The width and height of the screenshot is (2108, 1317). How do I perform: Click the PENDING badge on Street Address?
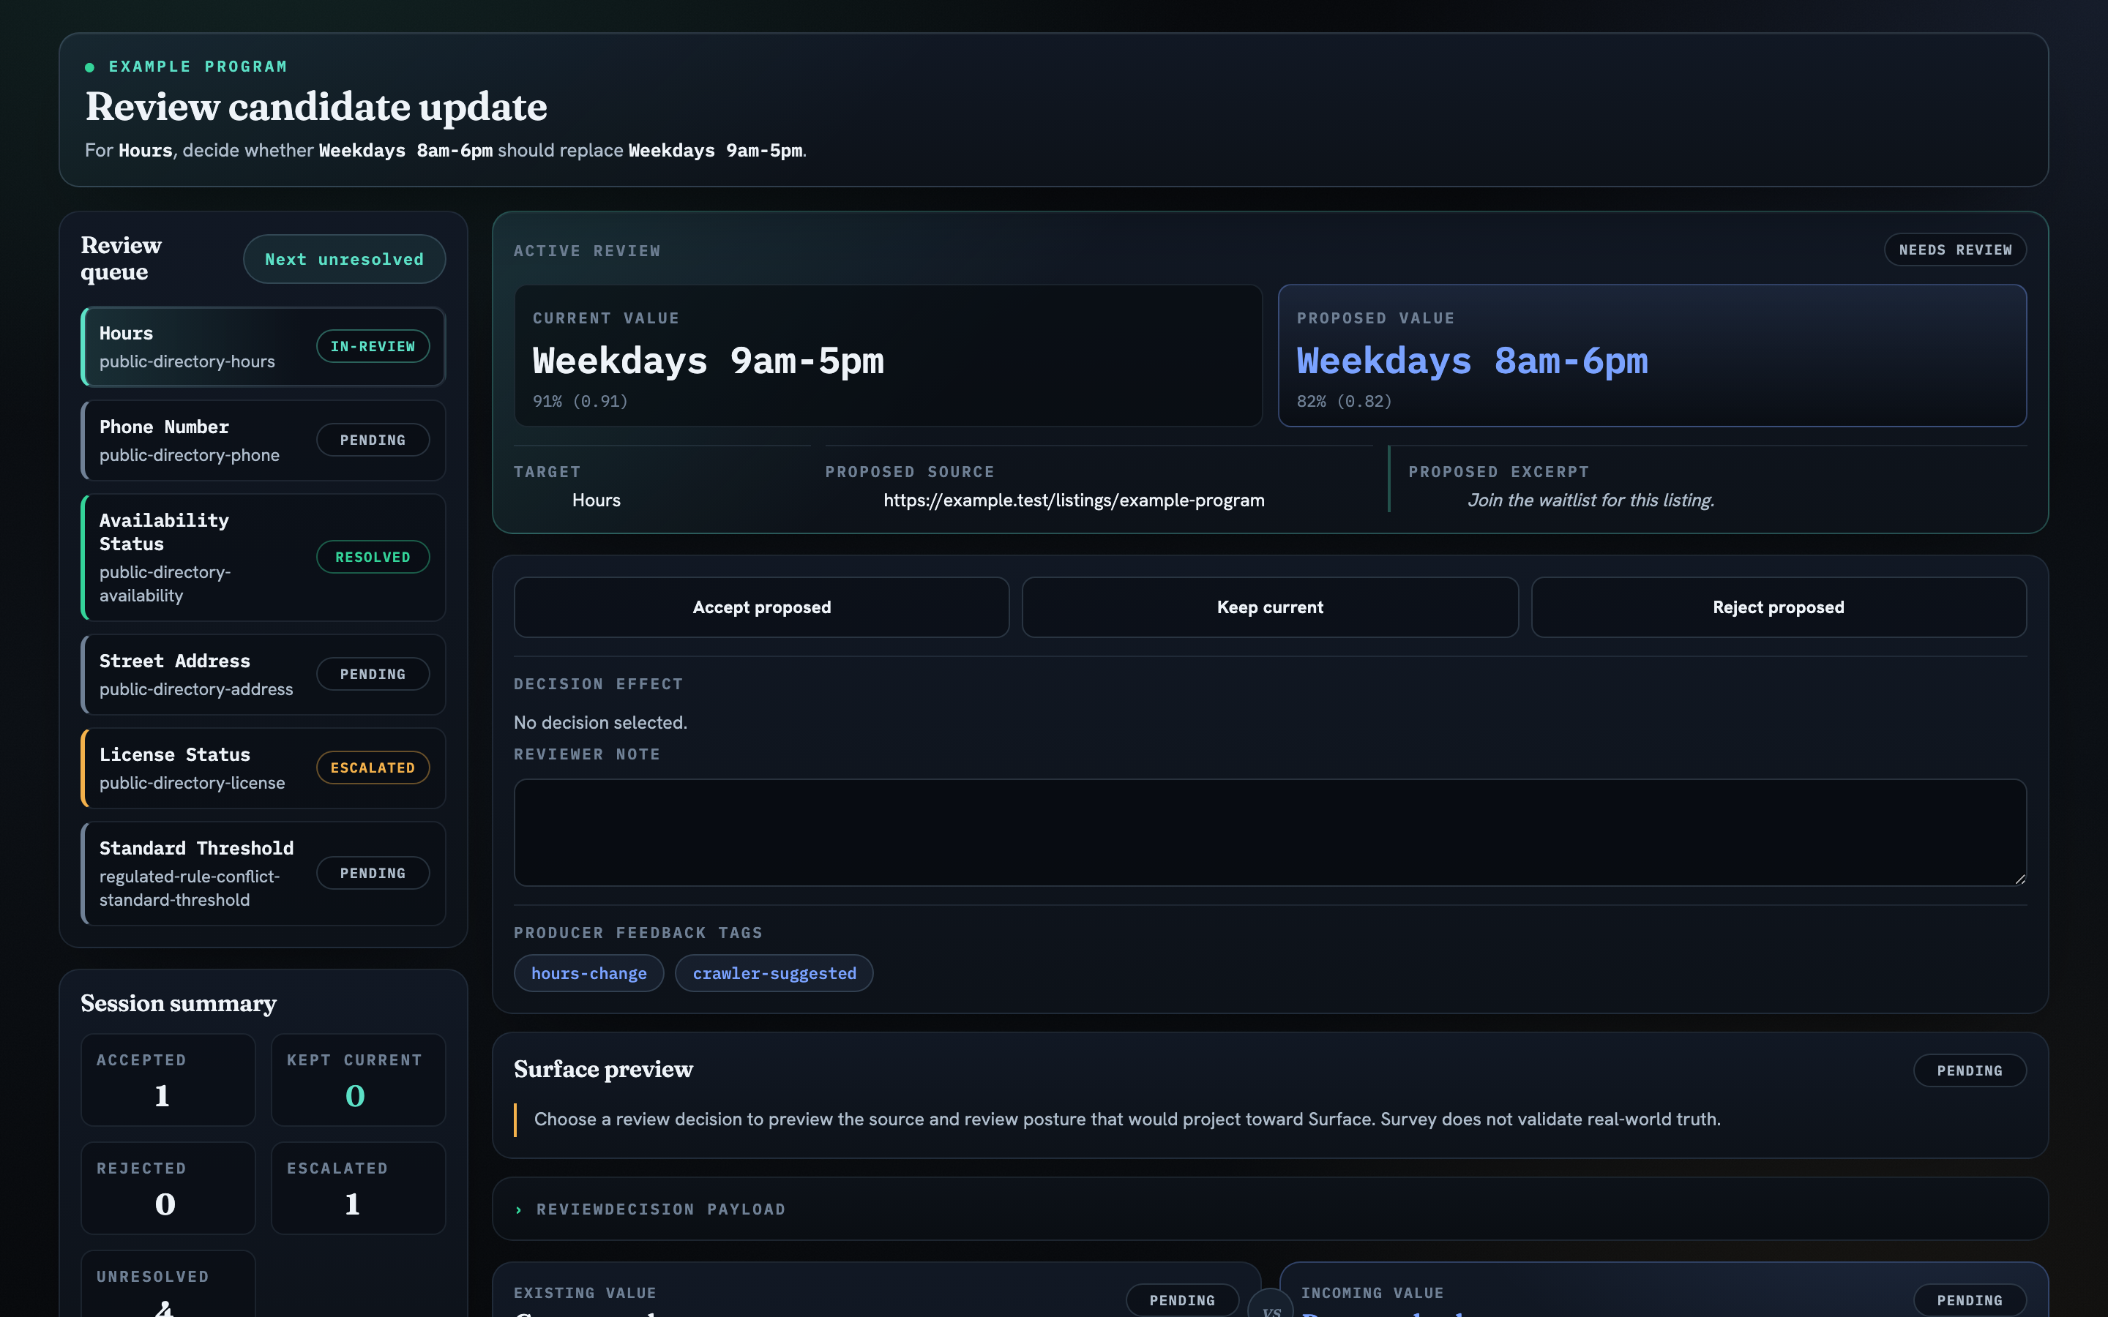click(373, 674)
